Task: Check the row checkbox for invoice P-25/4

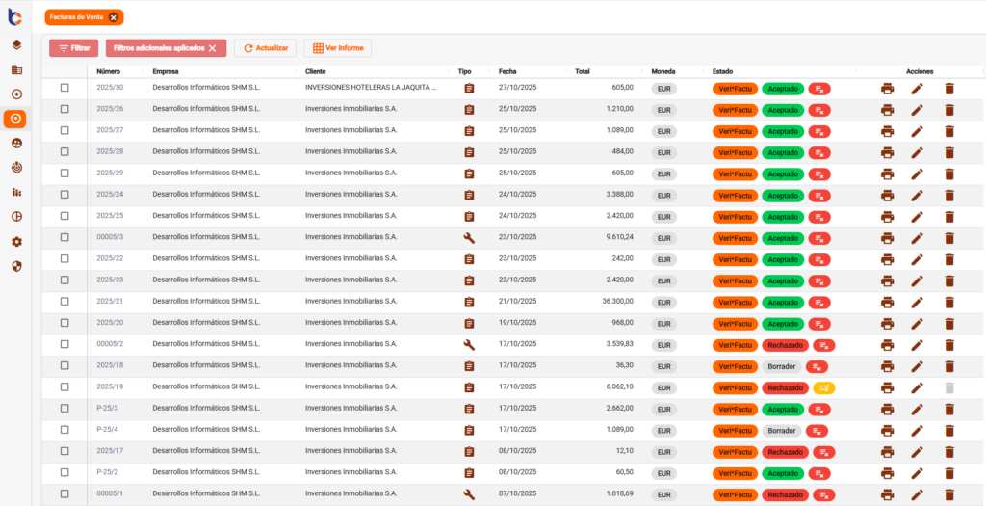Action: tap(65, 430)
